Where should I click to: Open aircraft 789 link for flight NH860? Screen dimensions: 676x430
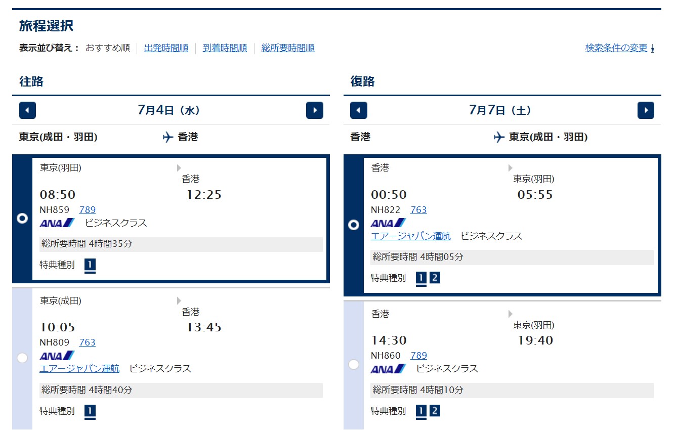click(418, 356)
